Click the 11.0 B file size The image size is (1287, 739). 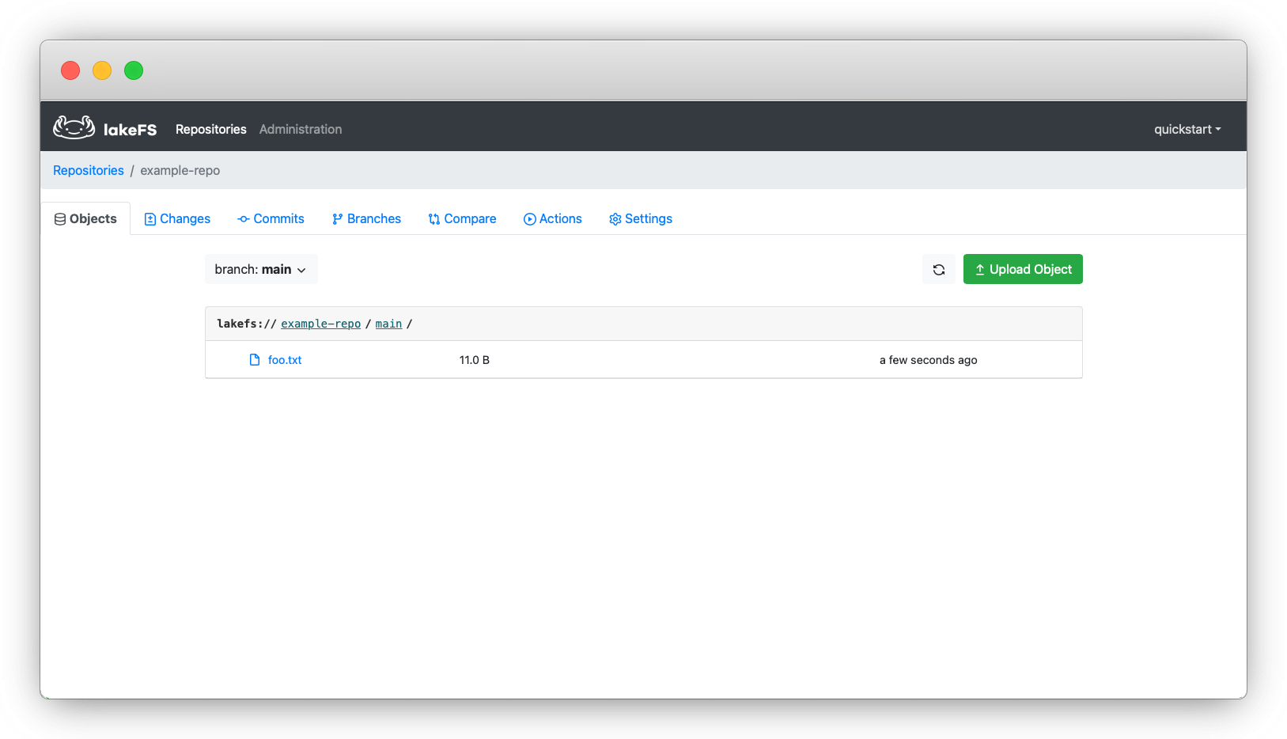[x=475, y=360]
